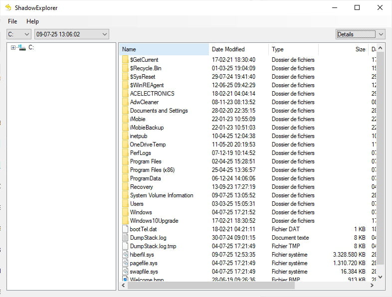Click the Program Files (x86) folder icon
The image size is (392, 297).
(x=125, y=170)
